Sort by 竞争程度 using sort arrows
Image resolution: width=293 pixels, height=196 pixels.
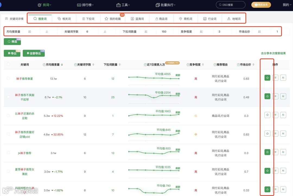203,65
